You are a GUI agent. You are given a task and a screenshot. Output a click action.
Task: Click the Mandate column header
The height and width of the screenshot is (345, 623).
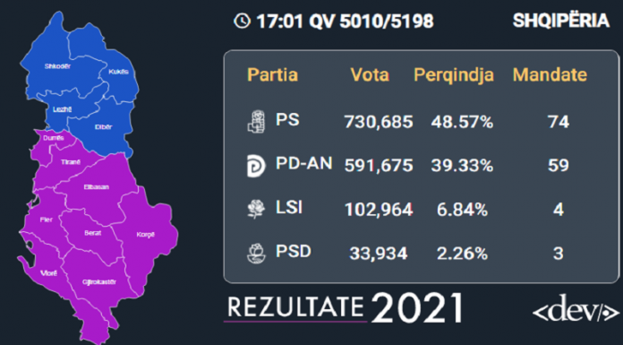(550, 74)
